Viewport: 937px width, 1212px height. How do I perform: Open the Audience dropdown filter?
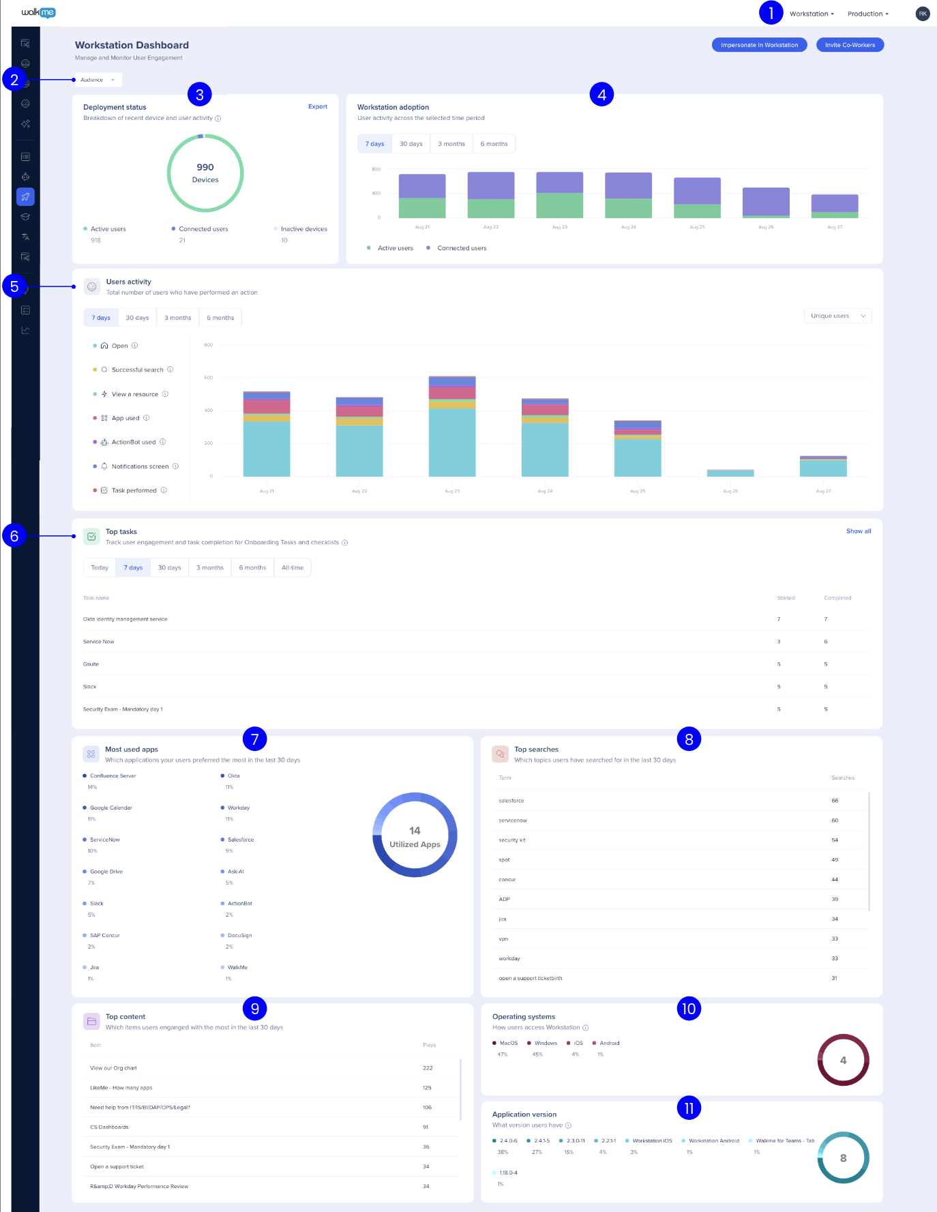[98, 80]
